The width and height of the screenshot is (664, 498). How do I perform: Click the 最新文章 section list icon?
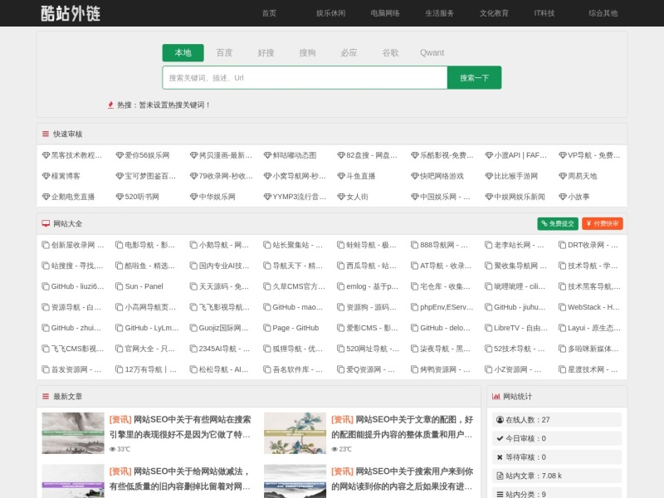(x=46, y=397)
